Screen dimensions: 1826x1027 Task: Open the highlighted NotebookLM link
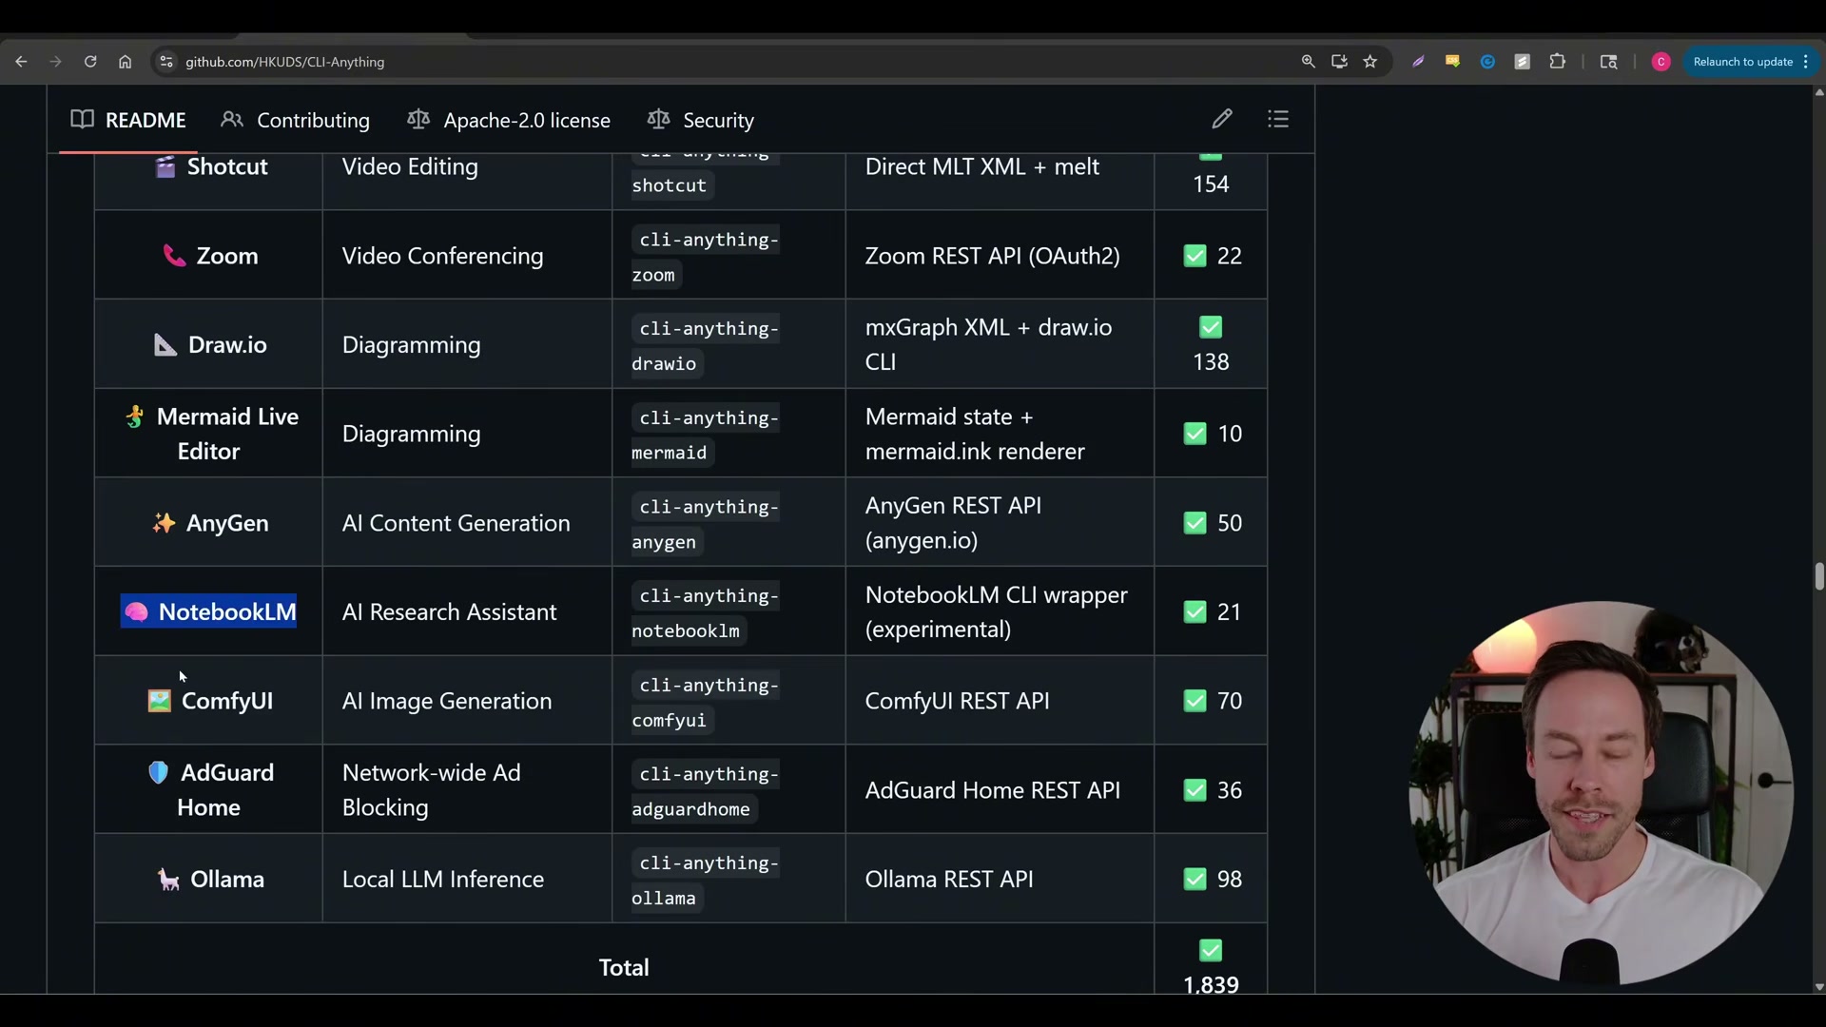click(227, 611)
